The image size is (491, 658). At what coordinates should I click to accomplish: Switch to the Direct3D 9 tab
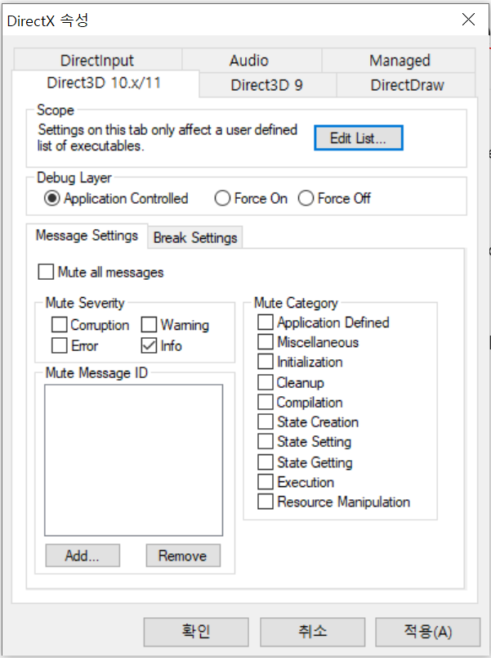(x=267, y=85)
